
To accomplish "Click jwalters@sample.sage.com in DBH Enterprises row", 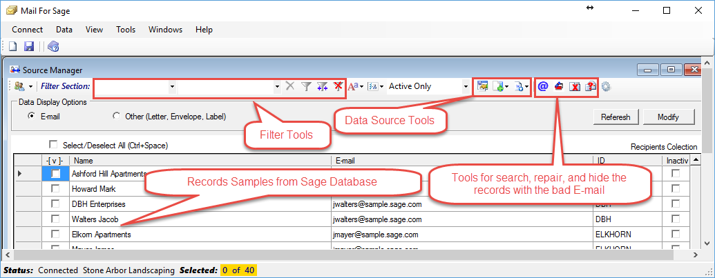I will coord(376,204).
